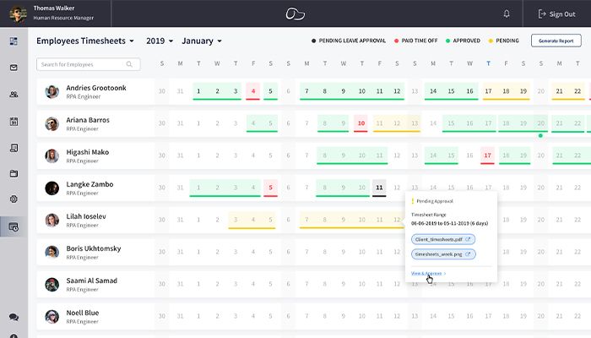Open the January month dropdown
Image resolution: width=591 pixels, height=338 pixels.
click(202, 41)
